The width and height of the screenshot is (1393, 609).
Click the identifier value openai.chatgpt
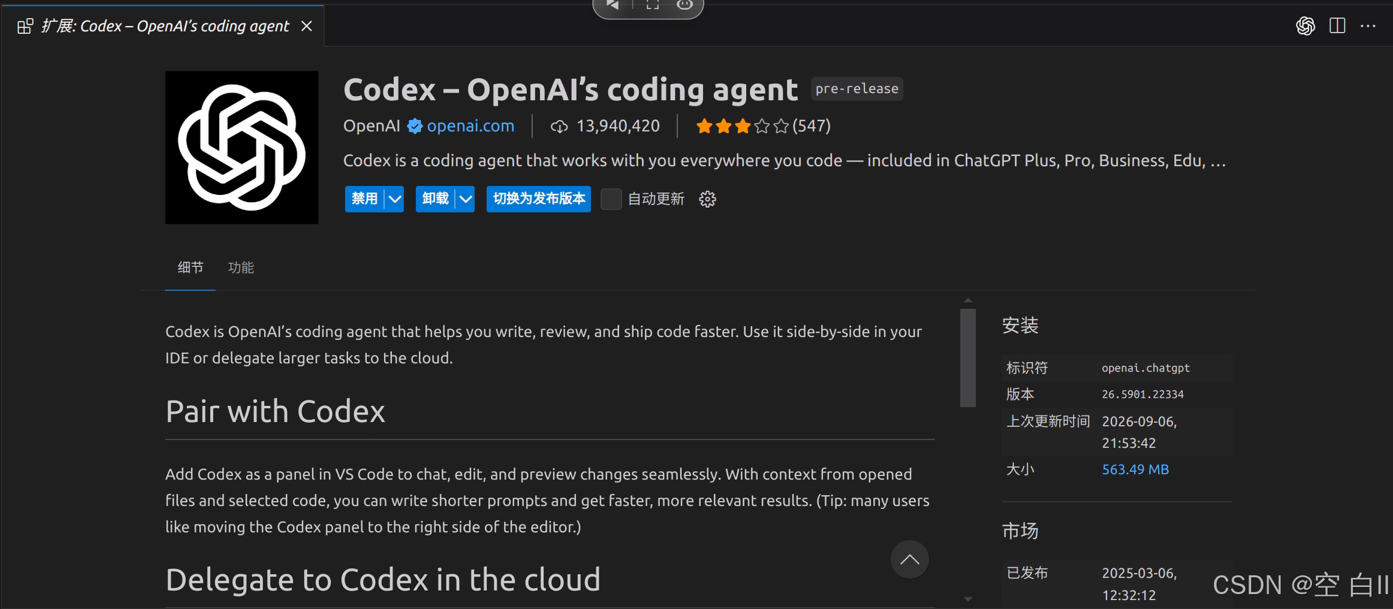coord(1145,368)
